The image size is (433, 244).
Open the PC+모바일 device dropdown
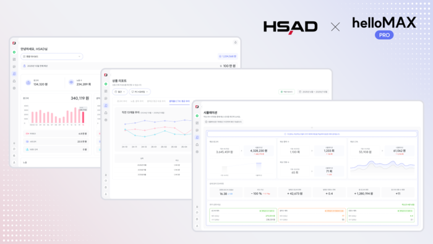click(x=140, y=92)
